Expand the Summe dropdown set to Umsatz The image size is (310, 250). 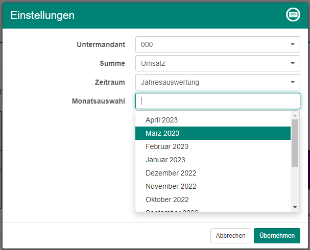(217, 63)
